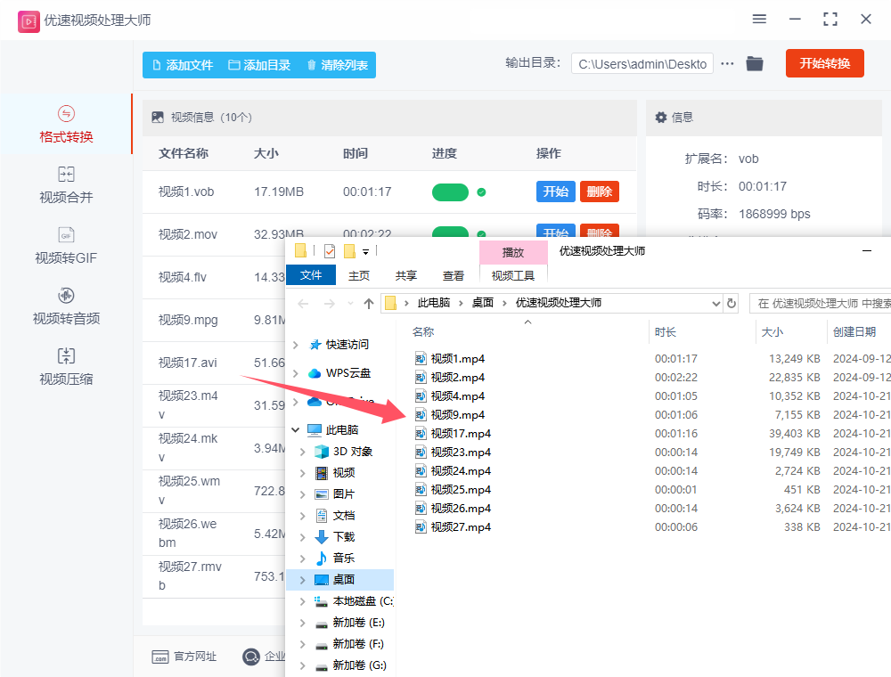Viewport: 891px width, 677px height.
Task: Select the file 视频9.mp4
Action: click(x=458, y=414)
